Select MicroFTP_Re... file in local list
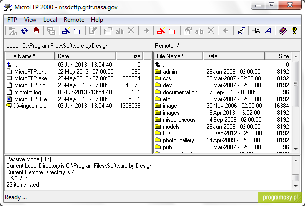Screen dimensions: 305x206 29,99
